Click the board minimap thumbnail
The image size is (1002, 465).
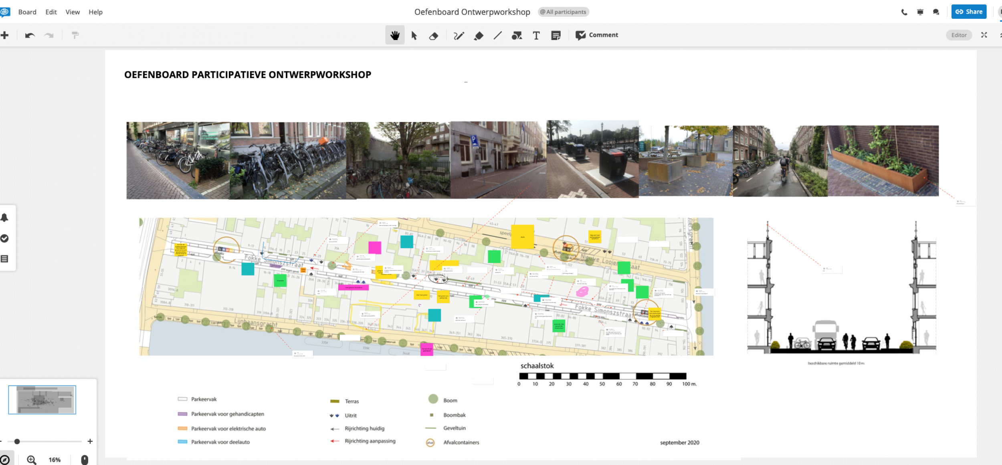pyautogui.click(x=42, y=399)
